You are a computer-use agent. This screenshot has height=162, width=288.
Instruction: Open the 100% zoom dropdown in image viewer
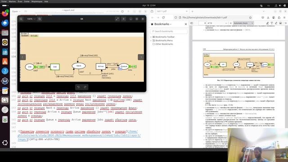pos(31,19)
